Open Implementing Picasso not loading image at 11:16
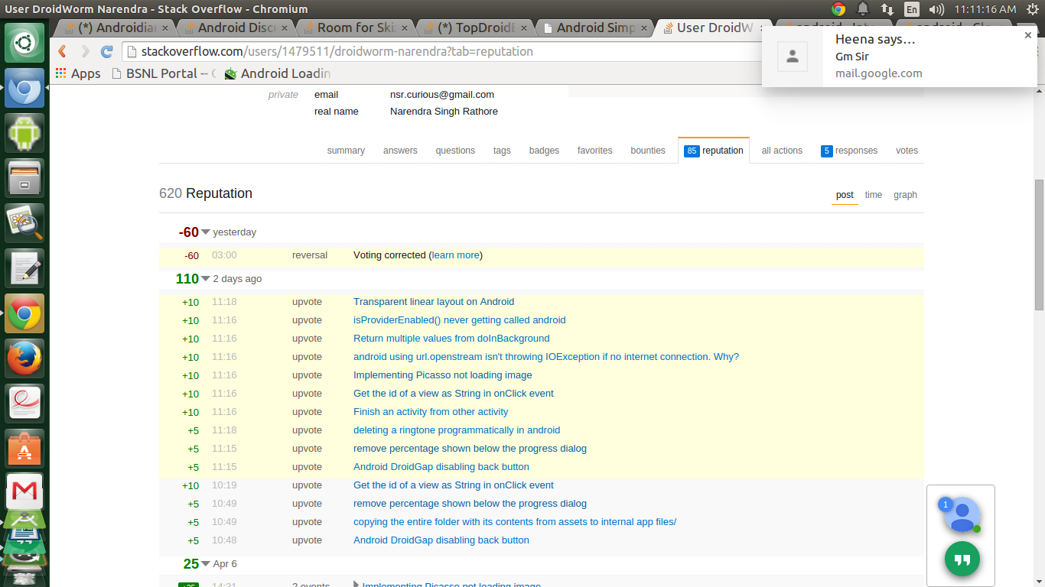The height and width of the screenshot is (587, 1045). coord(442,375)
